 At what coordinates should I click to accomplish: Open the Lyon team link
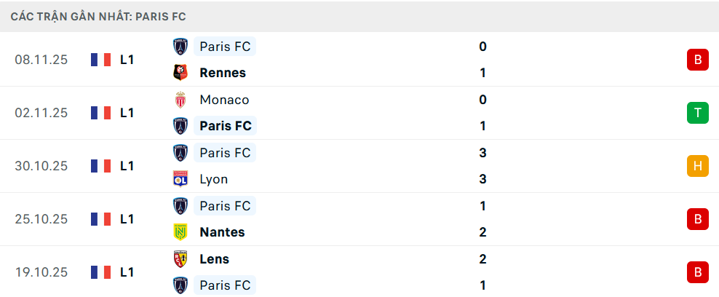(x=213, y=179)
